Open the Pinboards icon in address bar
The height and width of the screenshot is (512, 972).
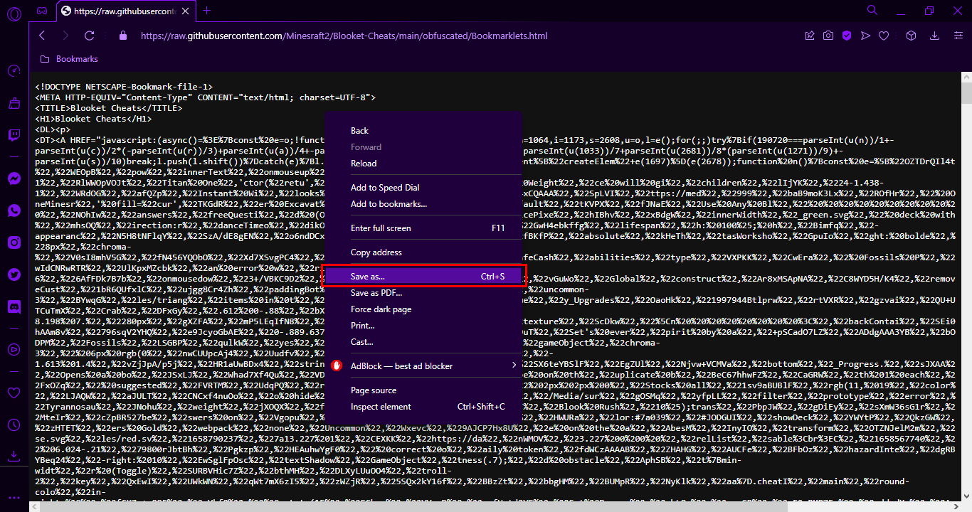(810, 36)
